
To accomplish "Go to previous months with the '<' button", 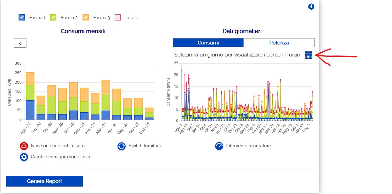I will click(x=20, y=43).
